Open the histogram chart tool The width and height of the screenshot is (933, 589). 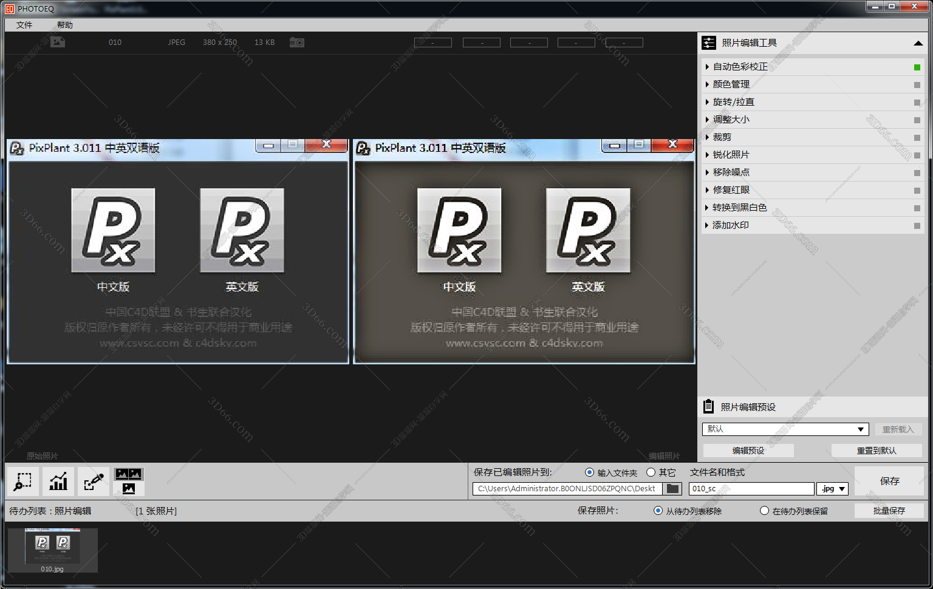click(x=58, y=482)
